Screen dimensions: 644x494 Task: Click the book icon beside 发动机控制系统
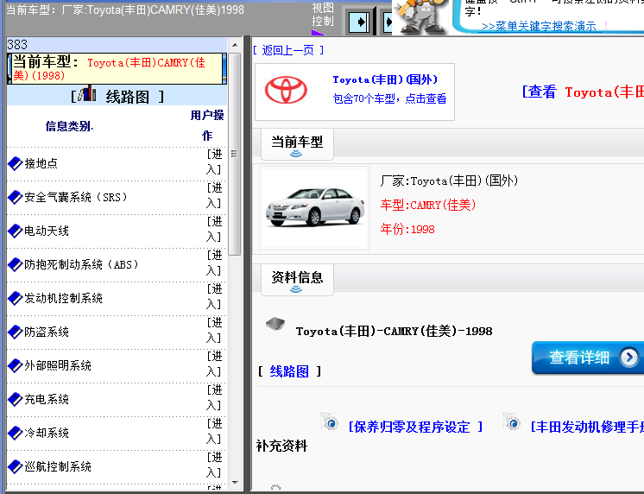click(16, 298)
